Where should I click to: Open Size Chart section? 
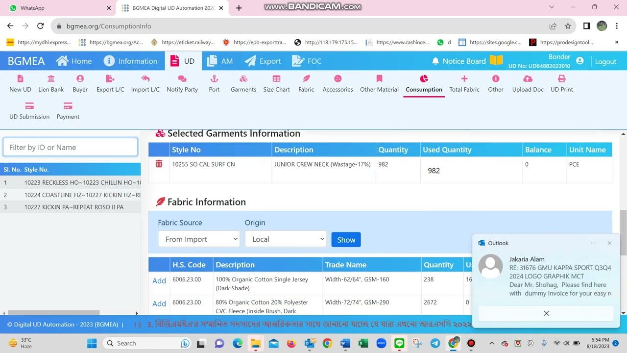[276, 84]
